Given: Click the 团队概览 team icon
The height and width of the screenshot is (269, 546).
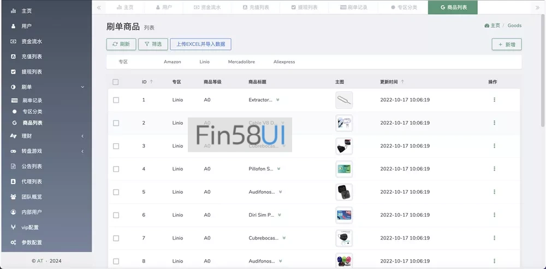Looking at the screenshot, I should [x=13, y=197].
